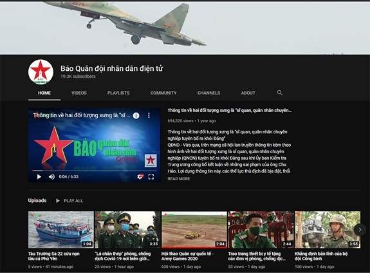
Task: Open the video settings gear
Action: coord(140,176)
